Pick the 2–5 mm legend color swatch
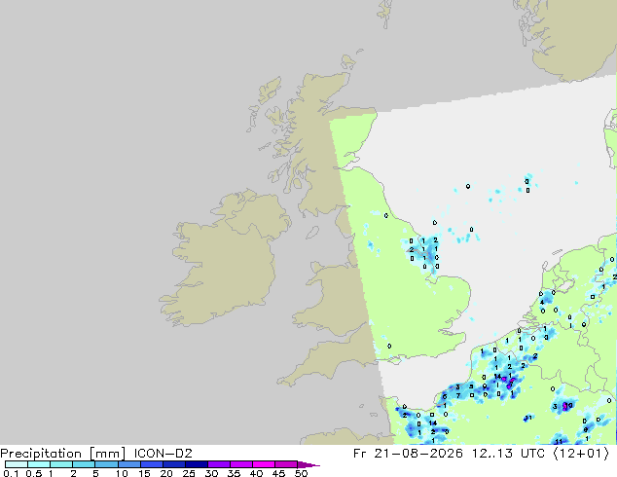This screenshot has width=617, height=477. pos(84,464)
